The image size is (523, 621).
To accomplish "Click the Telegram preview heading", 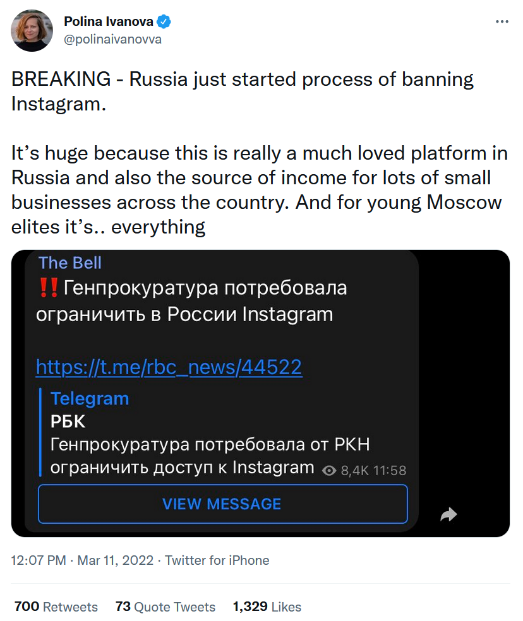I will tap(89, 399).
